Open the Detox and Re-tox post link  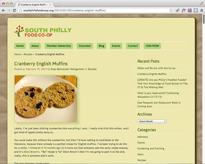(156, 68)
